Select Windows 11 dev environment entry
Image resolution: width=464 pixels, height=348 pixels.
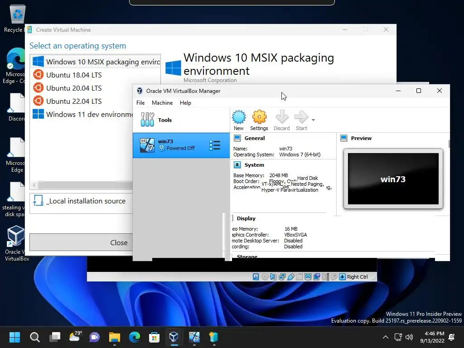point(82,114)
